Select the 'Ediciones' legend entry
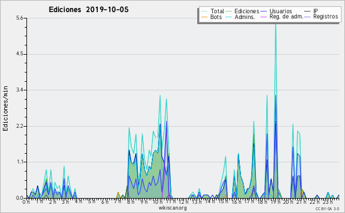Screen dimensions: 345x213 242,11
